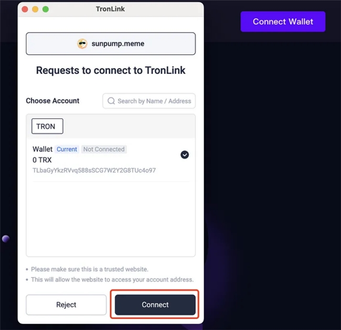Click the TronLink window title

(110, 9)
